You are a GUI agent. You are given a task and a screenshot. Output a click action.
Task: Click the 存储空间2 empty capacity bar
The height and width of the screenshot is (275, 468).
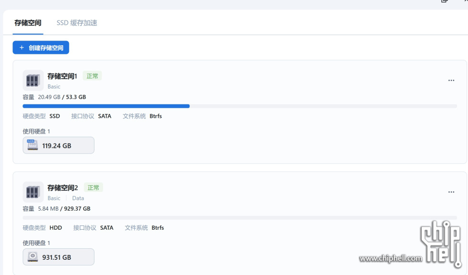(x=240, y=218)
